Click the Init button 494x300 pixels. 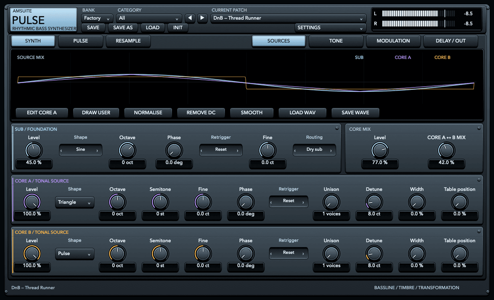pos(178,28)
